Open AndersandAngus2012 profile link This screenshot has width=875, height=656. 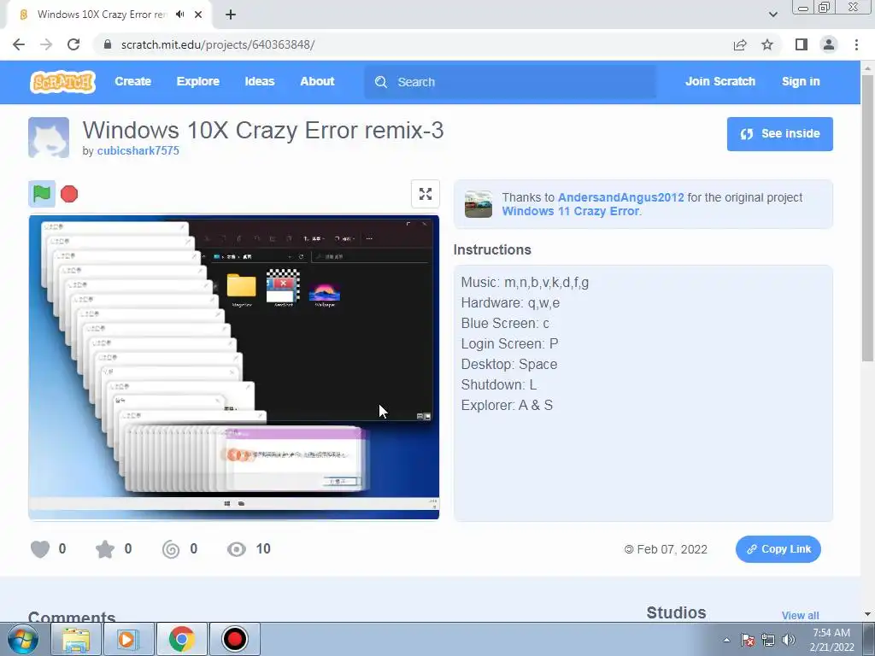click(620, 197)
